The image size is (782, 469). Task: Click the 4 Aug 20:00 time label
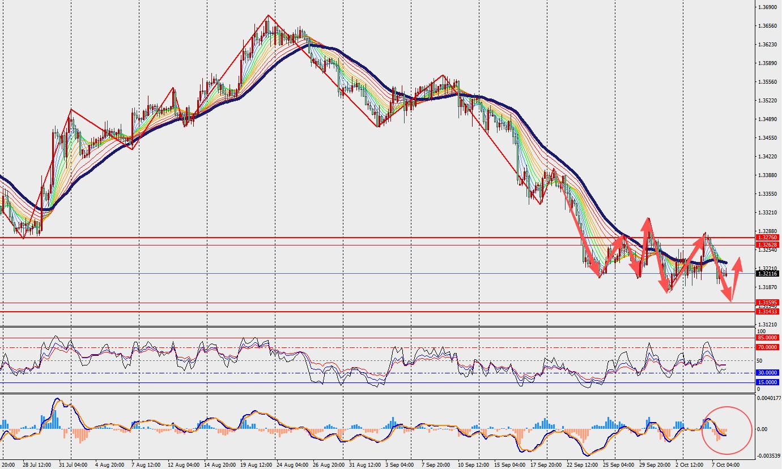pyautogui.click(x=109, y=464)
